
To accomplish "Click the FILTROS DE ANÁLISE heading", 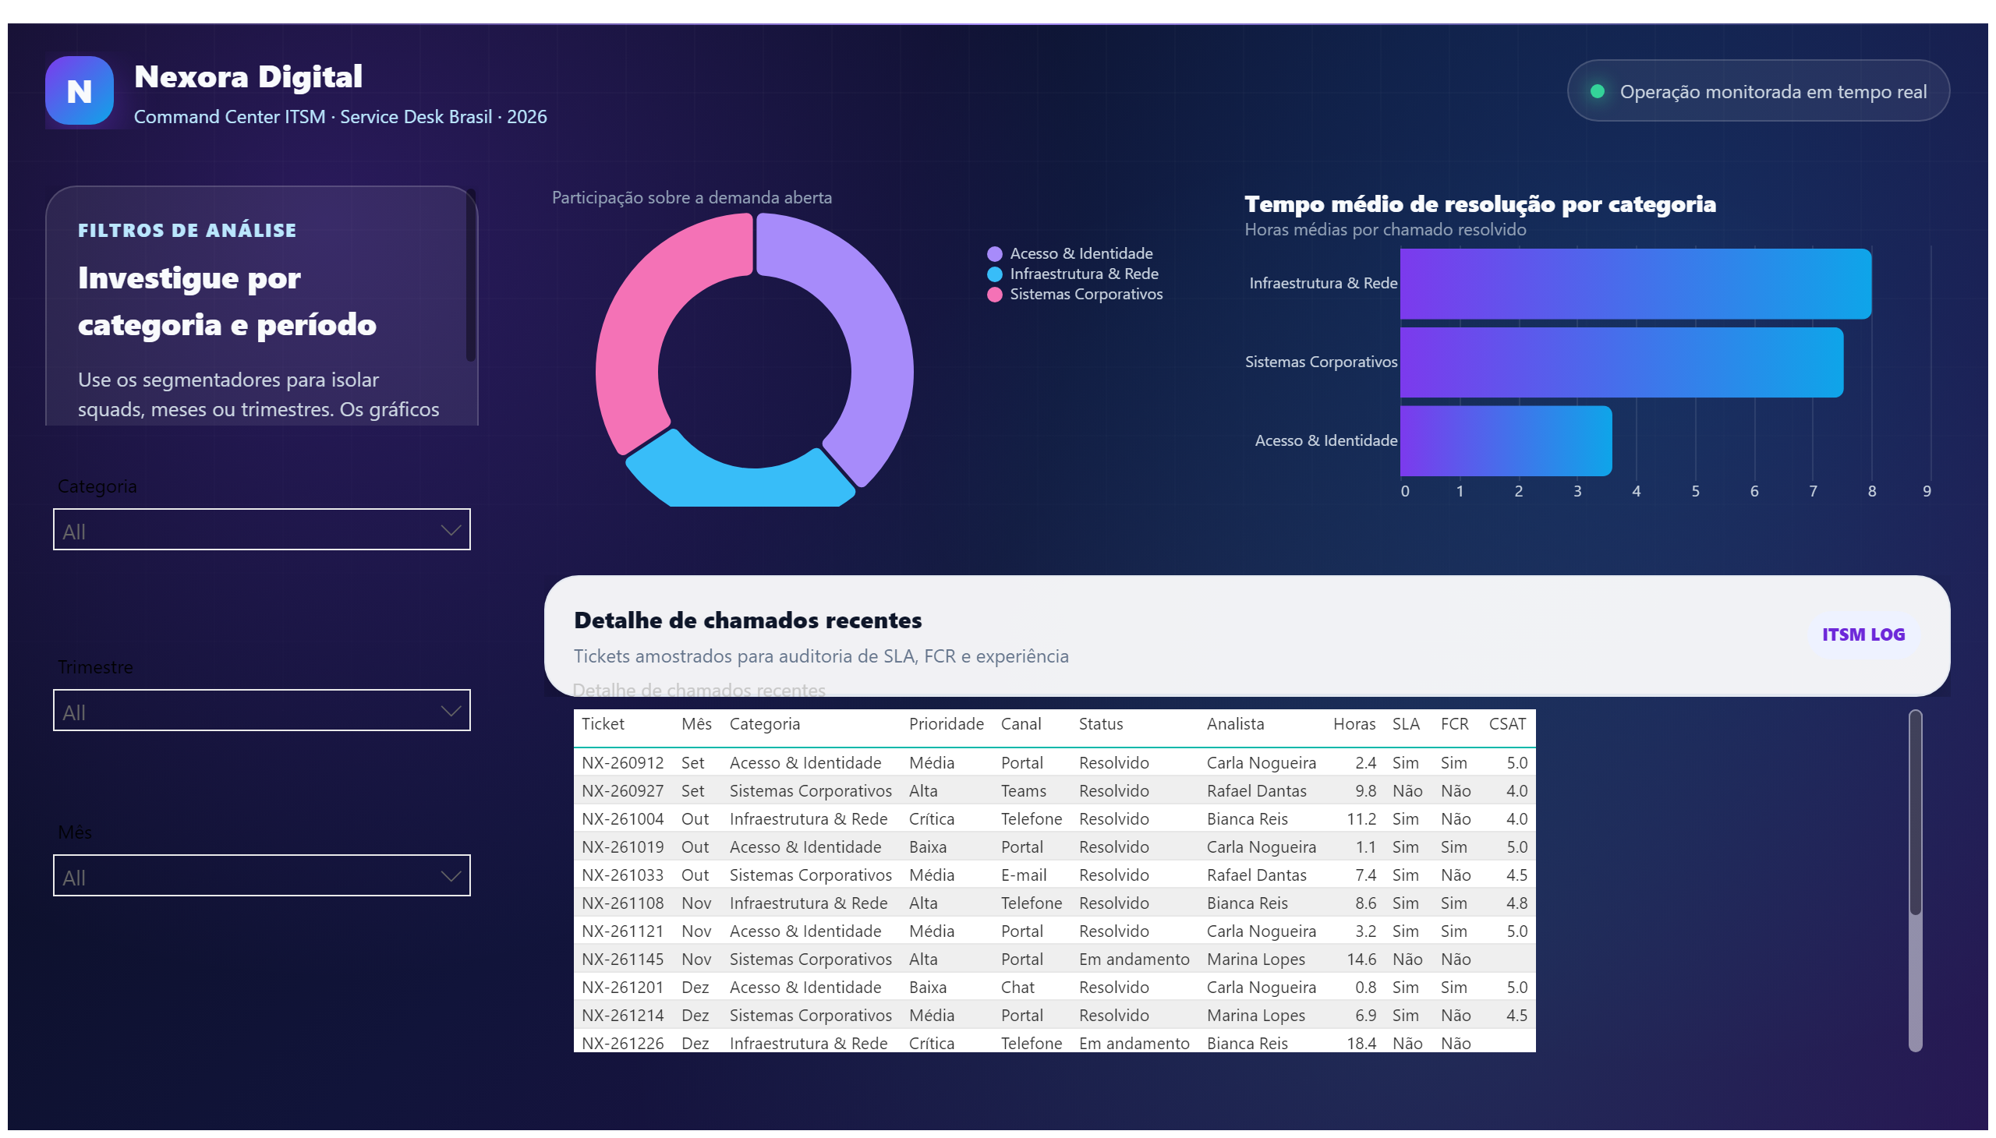I will point(187,231).
